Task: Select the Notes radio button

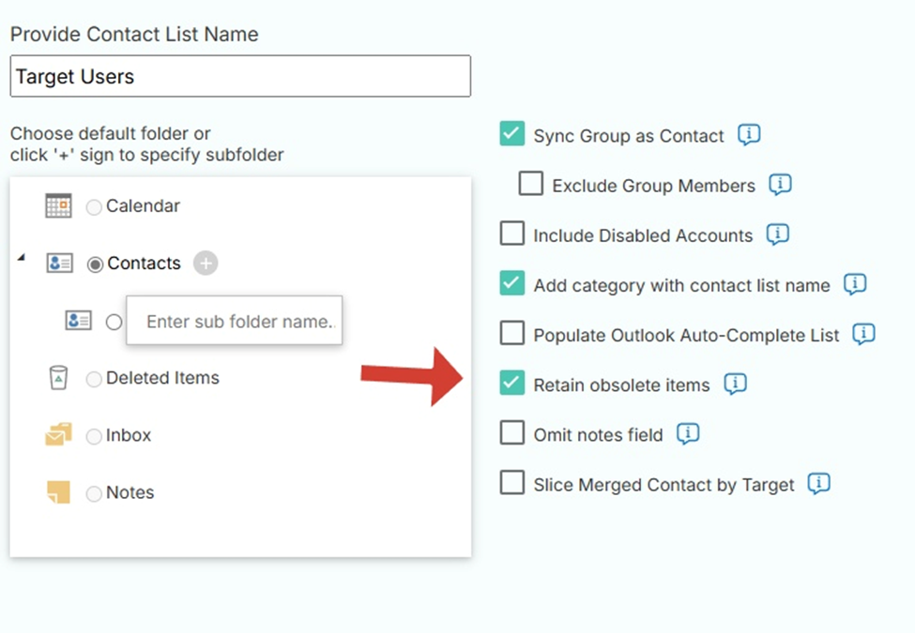Action: [x=94, y=494]
